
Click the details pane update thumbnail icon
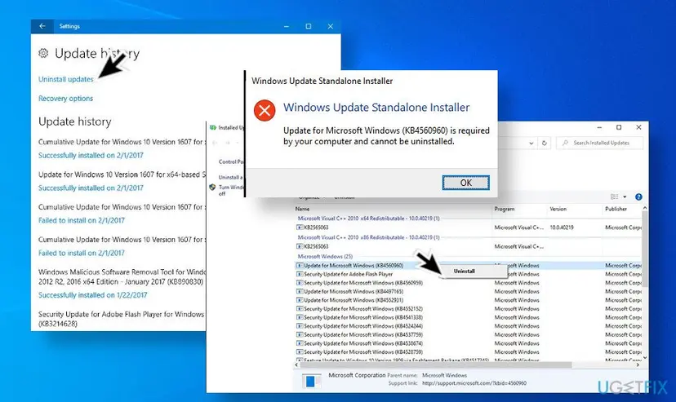click(x=311, y=381)
